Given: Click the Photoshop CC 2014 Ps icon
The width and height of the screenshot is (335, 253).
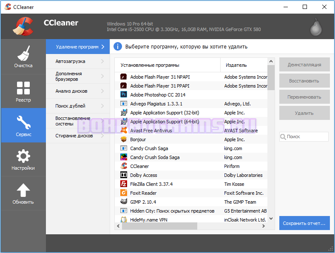Looking at the screenshot, I should click(123, 94).
